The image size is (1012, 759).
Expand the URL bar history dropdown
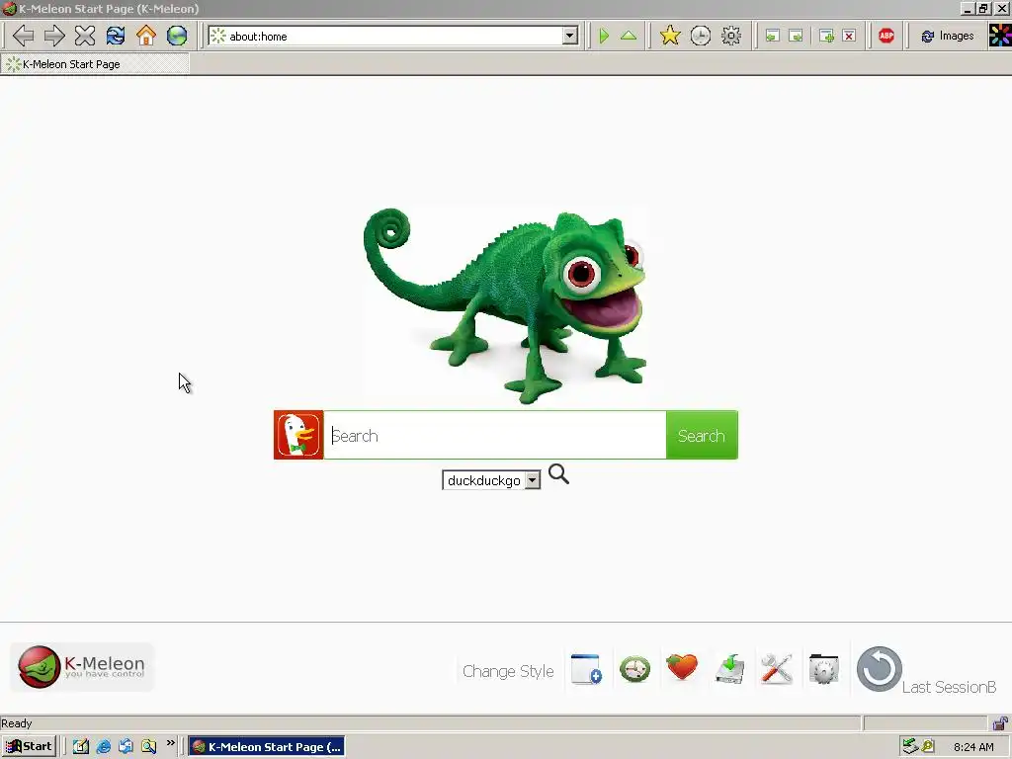click(x=570, y=37)
